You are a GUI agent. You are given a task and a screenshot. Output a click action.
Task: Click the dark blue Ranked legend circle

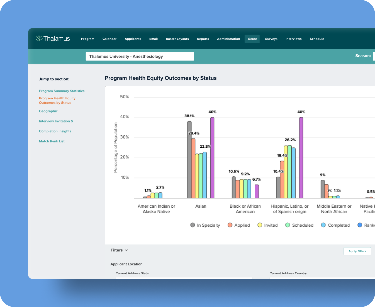(360, 225)
